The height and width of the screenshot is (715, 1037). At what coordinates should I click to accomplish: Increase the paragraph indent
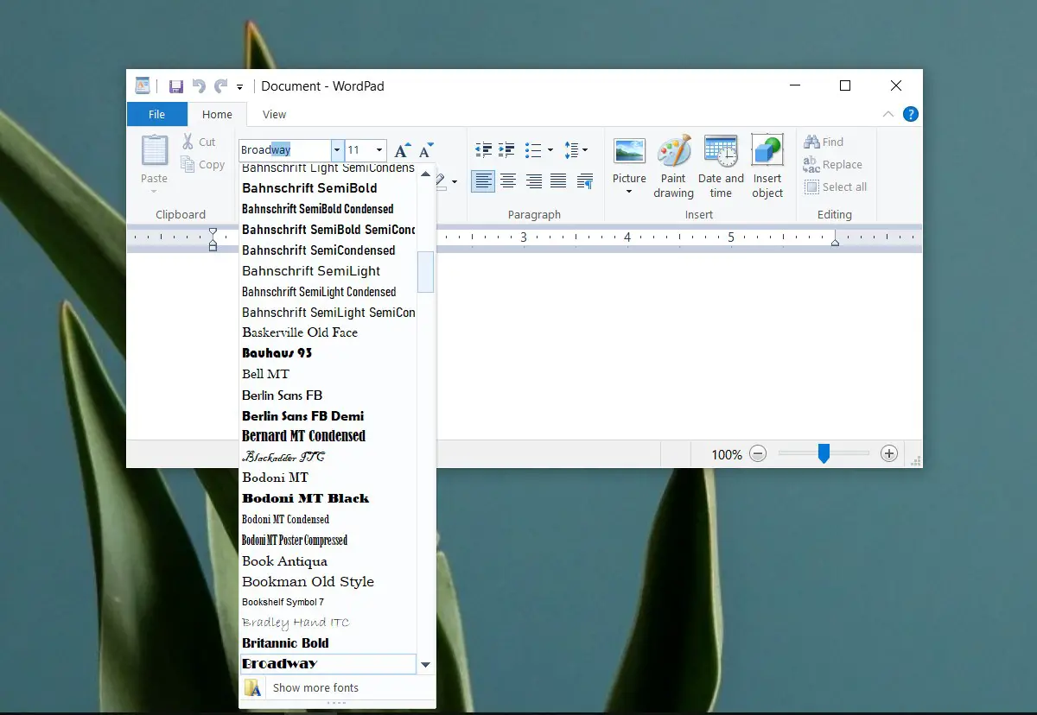pos(507,150)
